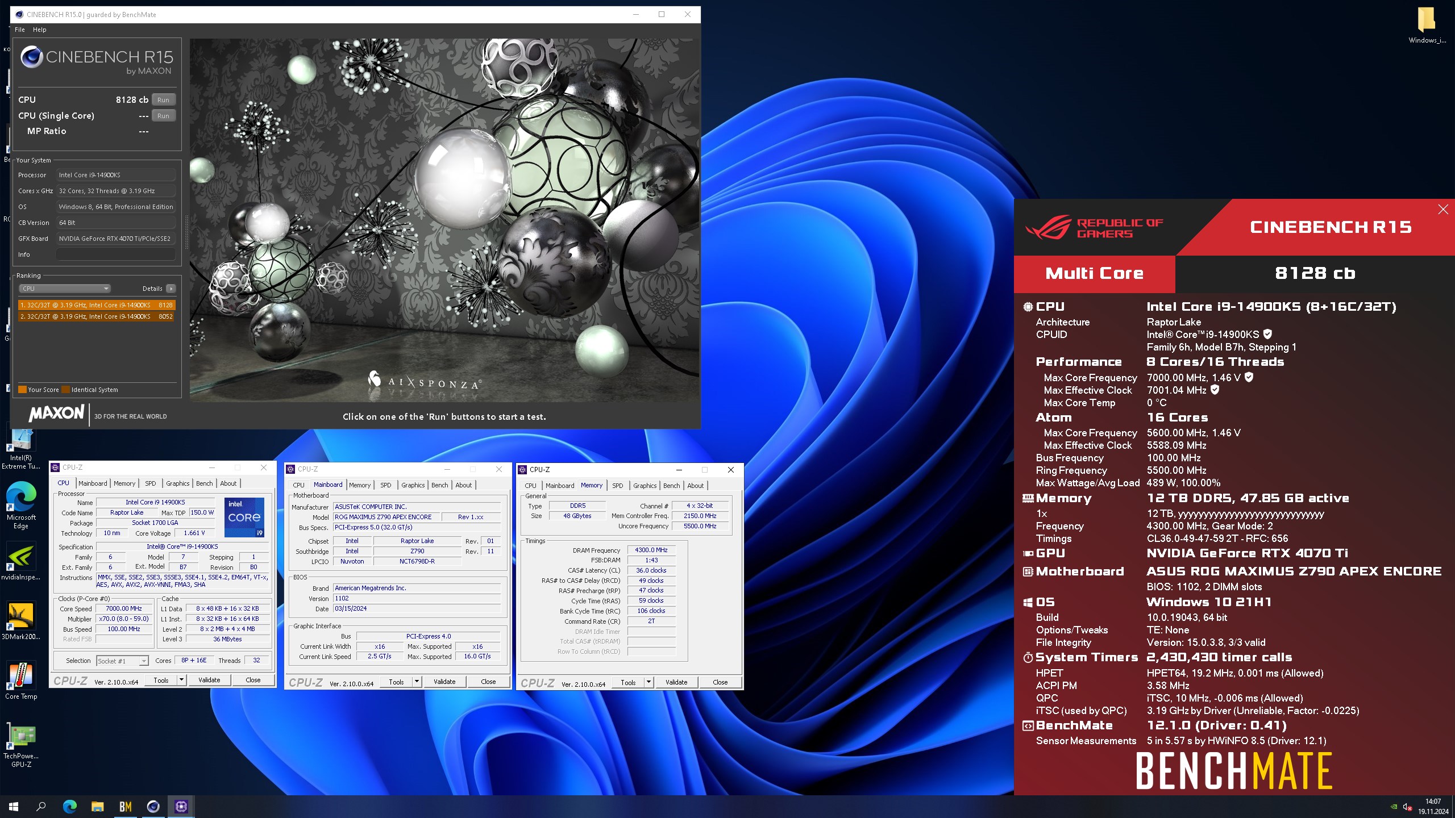Switch to CPU-Z in the taskbar
1455x818 pixels.
181,806
